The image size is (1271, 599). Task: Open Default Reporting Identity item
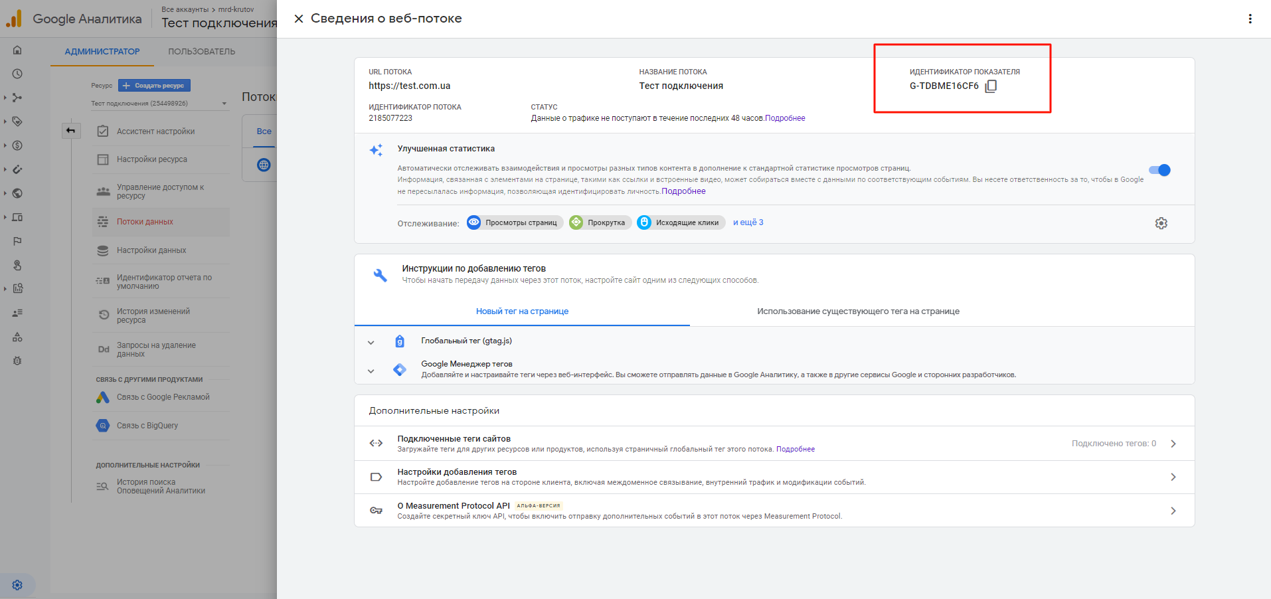point(161,282)
